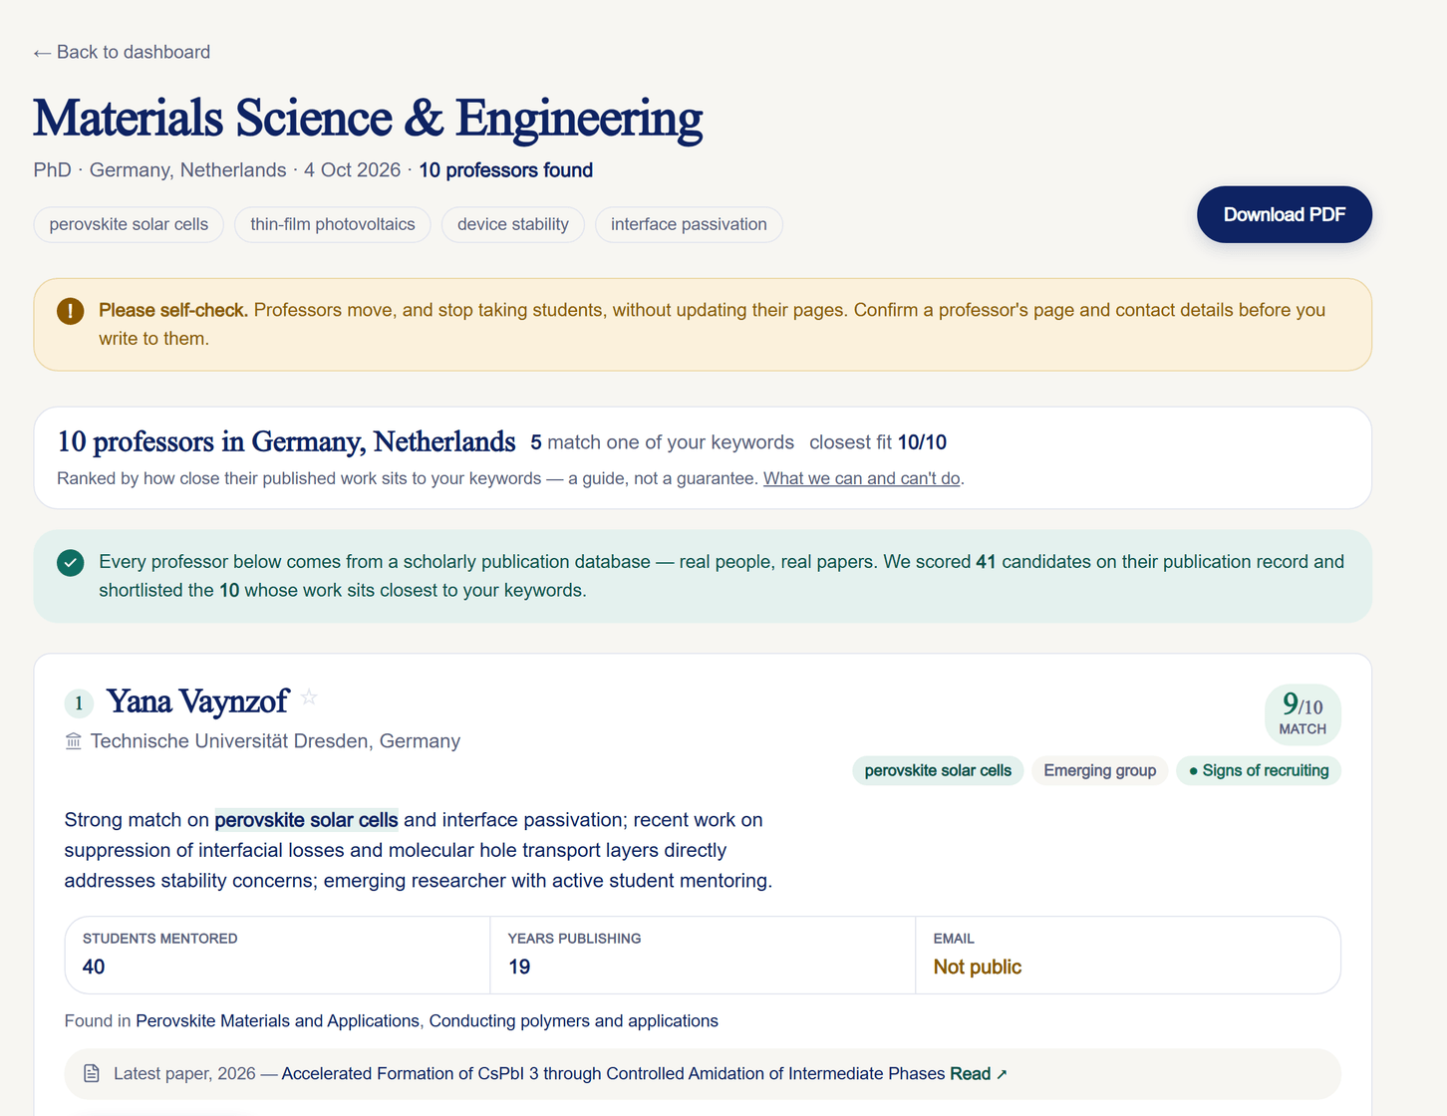Click Perovskite Materials and Applications topic
Screen dimensions: 1447x1116
tap(277, 1020)
